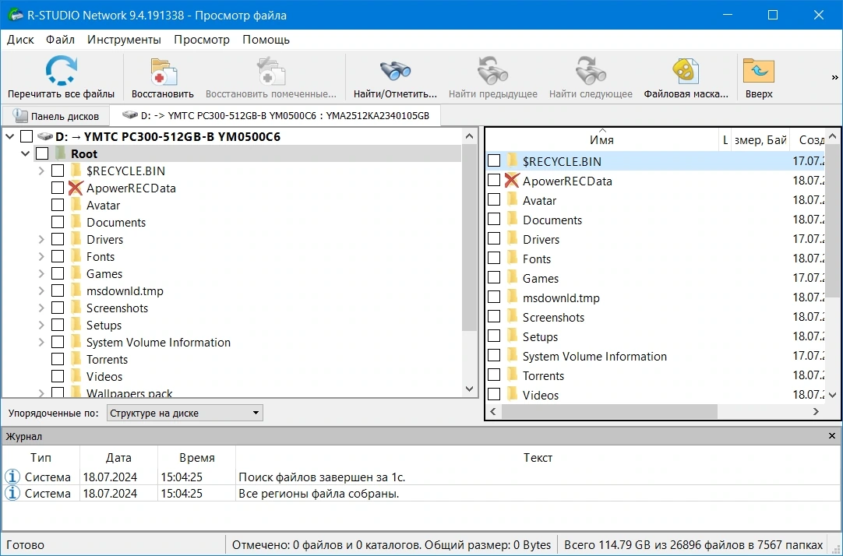843x556 pixels.
Task: Expand the Games tree node
Action: click(41, 273)
